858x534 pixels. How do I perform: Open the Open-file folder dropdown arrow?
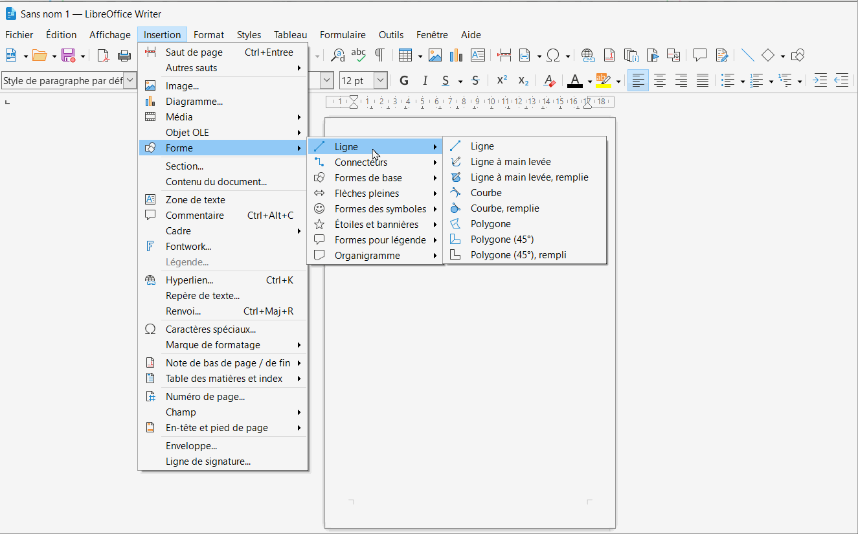pos(54,56)
